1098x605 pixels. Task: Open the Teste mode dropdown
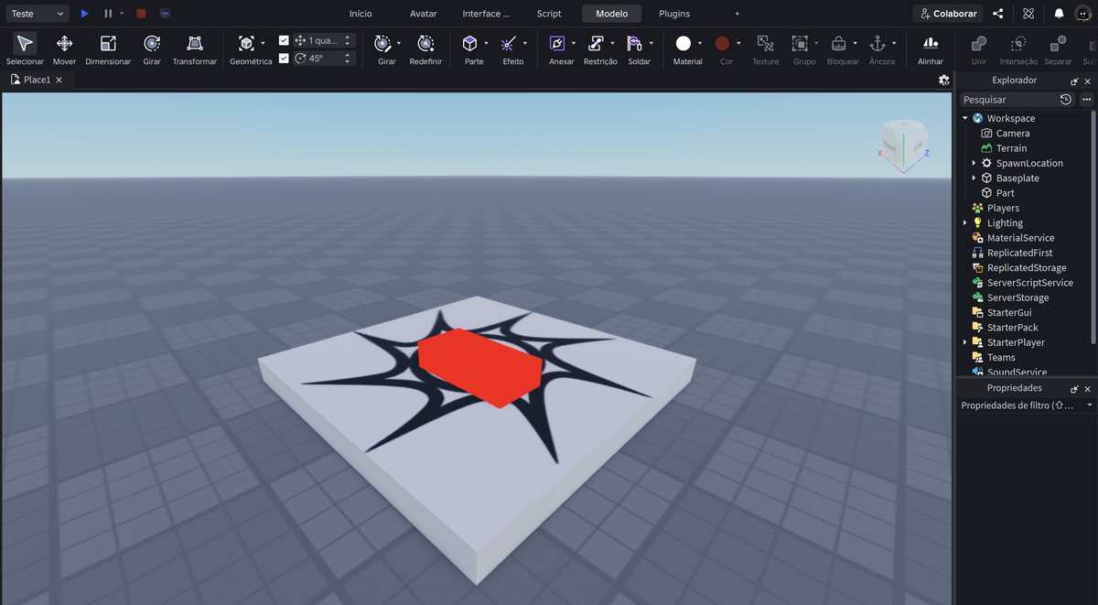(x=36, y=14)
